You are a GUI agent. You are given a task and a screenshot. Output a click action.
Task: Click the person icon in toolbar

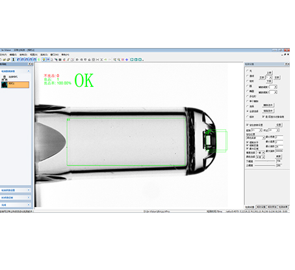[x=14, y=60]
